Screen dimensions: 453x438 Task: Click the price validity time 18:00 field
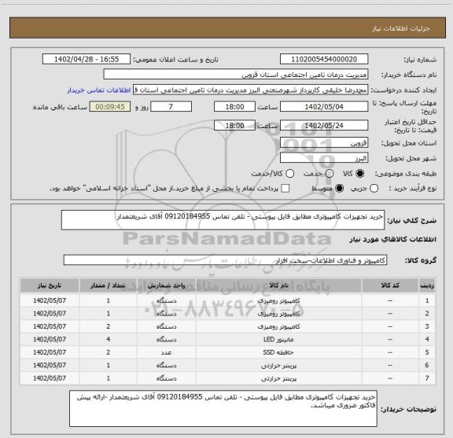[234, 125]
